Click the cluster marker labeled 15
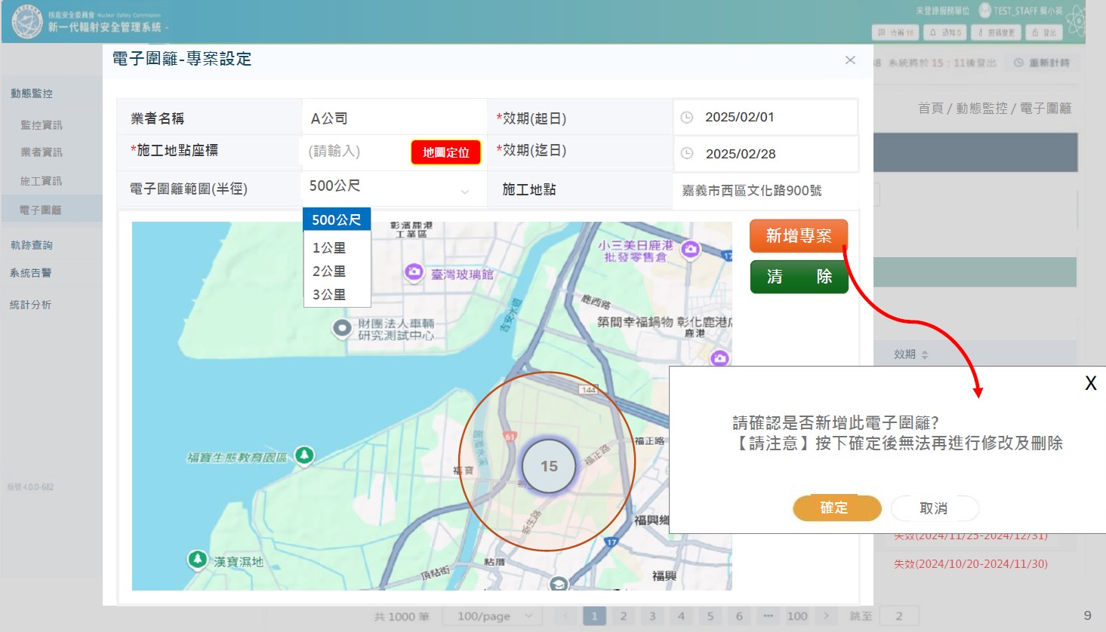 [549, 466]
